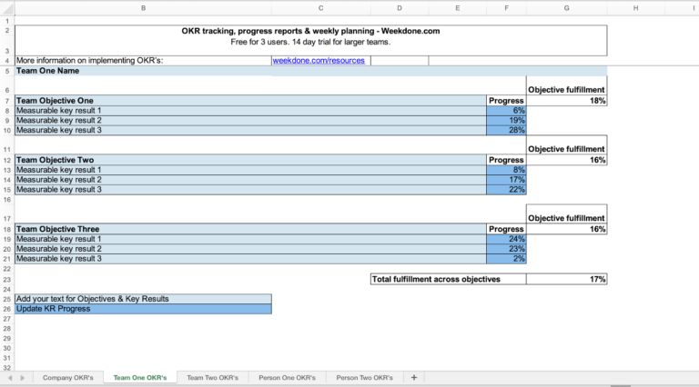Switch to the Team Two OKR's tab
This screenshot has width=699, height=387.
[x=213, y=378]
